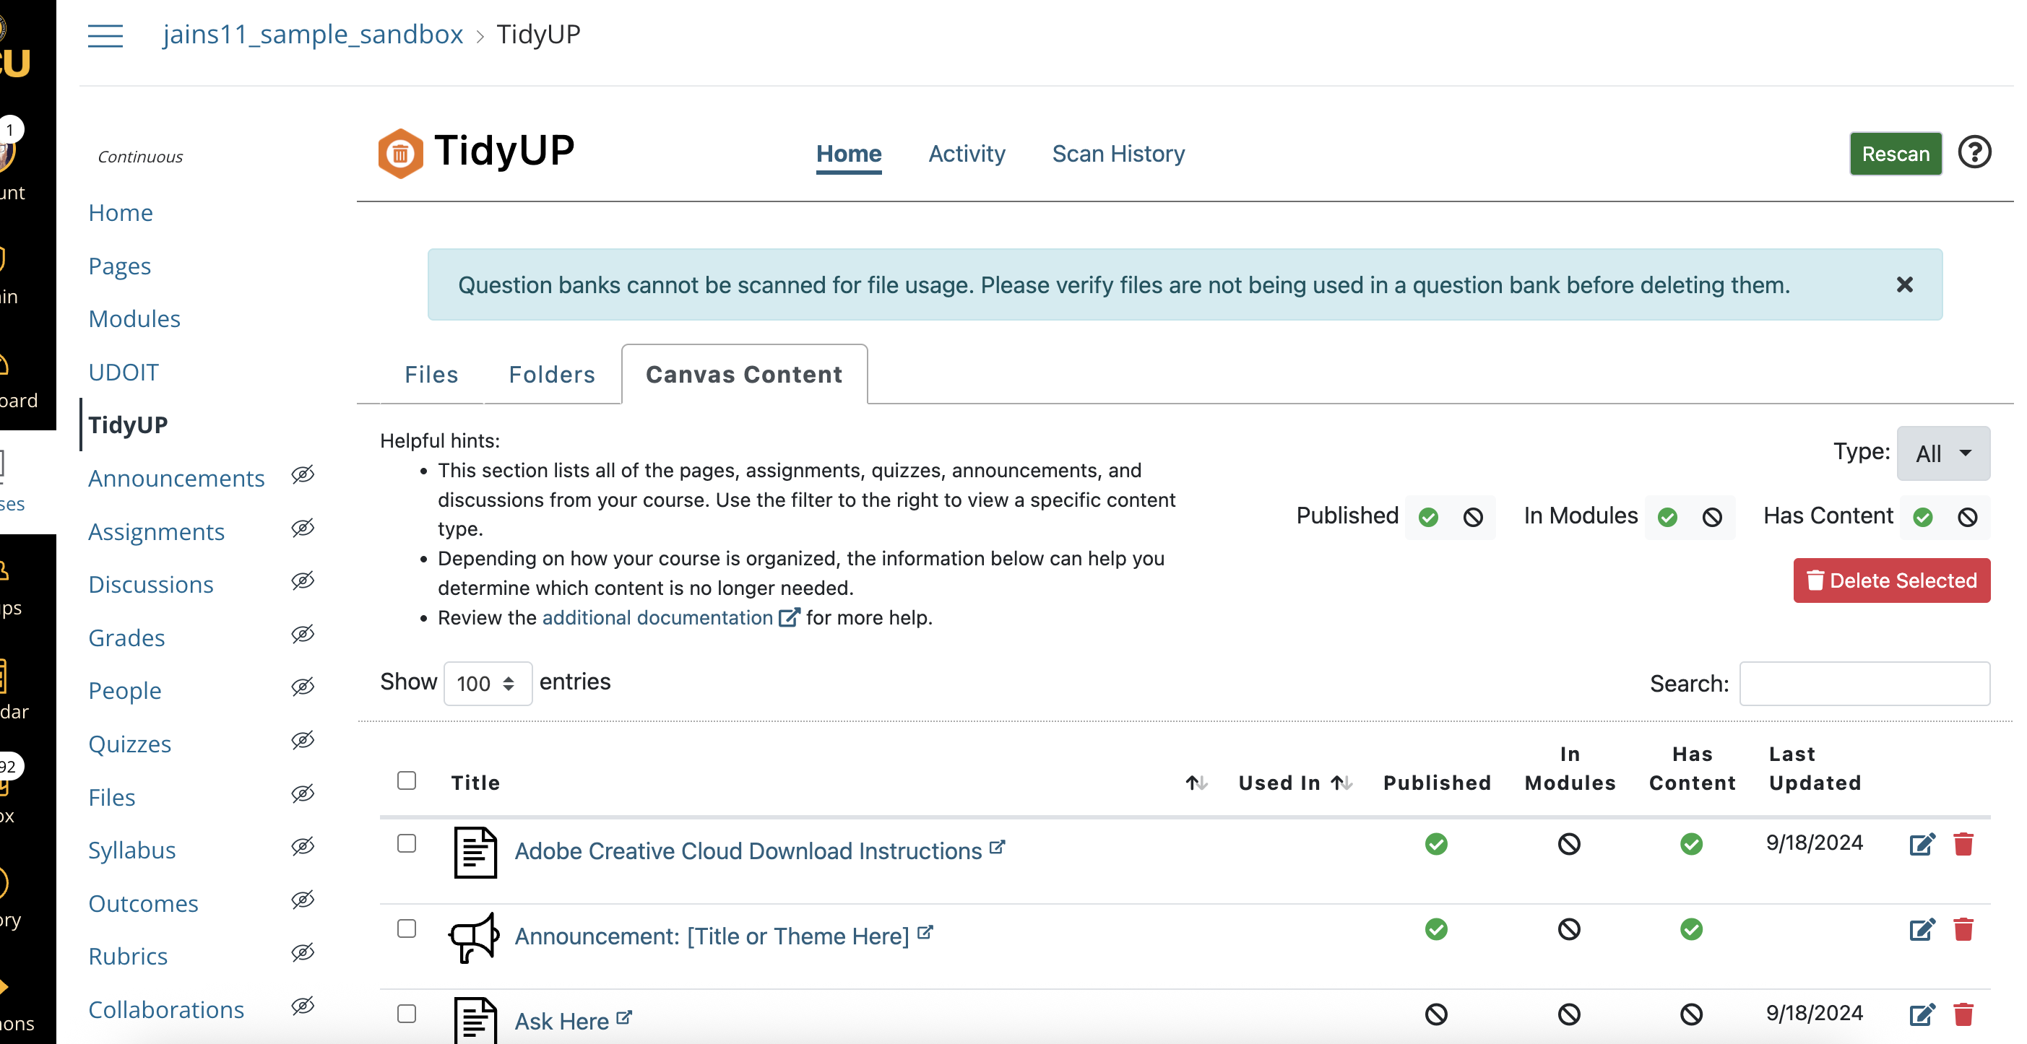Toggle visibility icon next to Collaborations
The width and height of the screenshot is (2027, 1044).
pyautogui.click(x=303, y=1006)
